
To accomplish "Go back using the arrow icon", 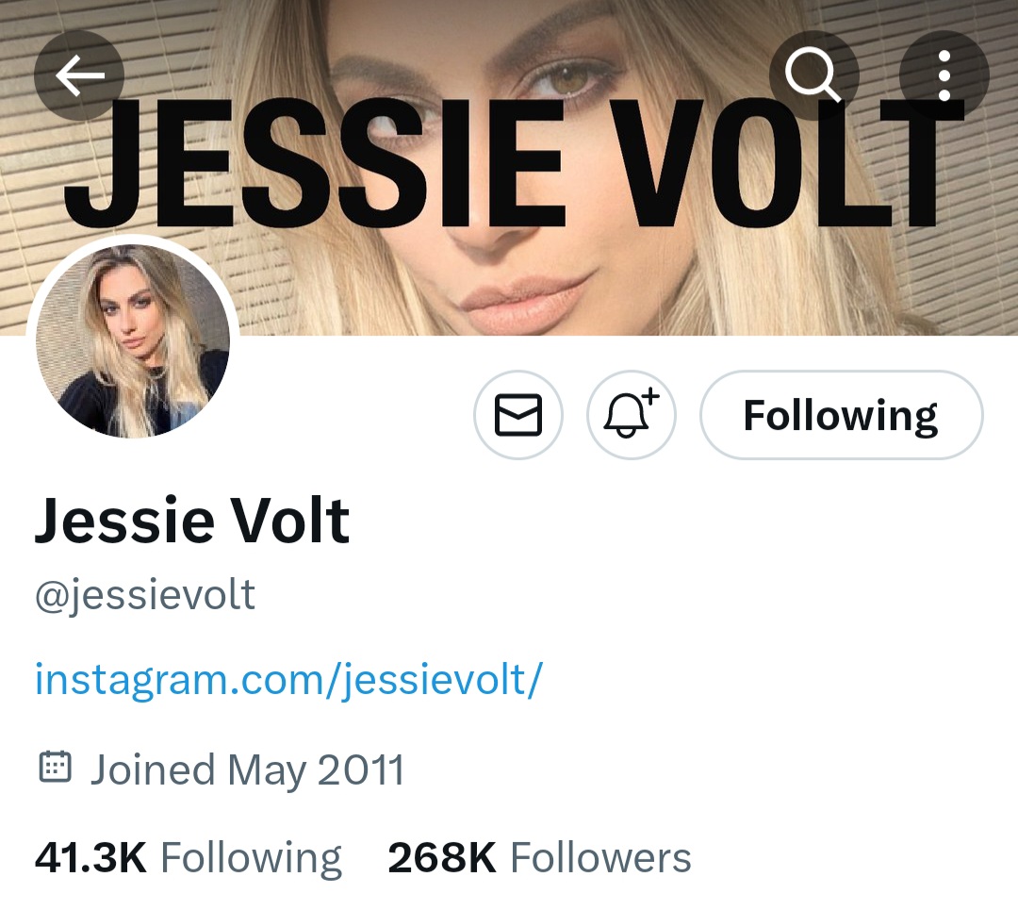I will [x=79, y=75].
